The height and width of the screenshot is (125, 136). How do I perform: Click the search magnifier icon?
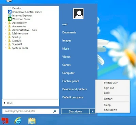[x=55, y=111]
